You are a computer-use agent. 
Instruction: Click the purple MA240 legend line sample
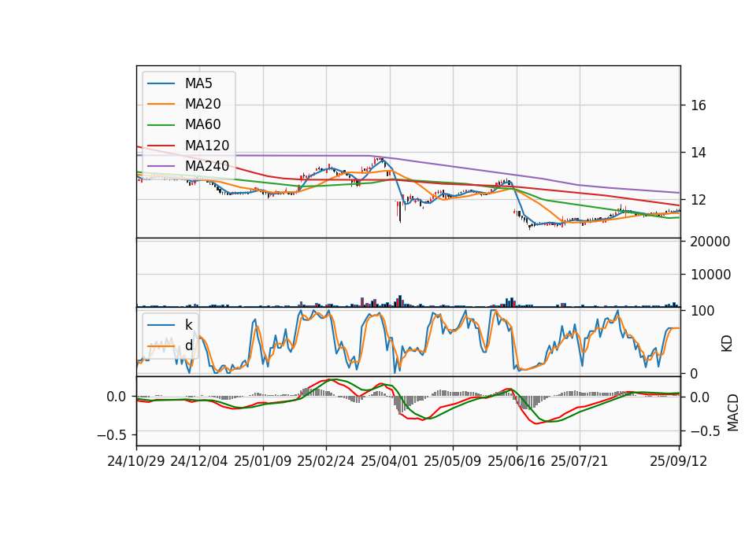point(161,166)
